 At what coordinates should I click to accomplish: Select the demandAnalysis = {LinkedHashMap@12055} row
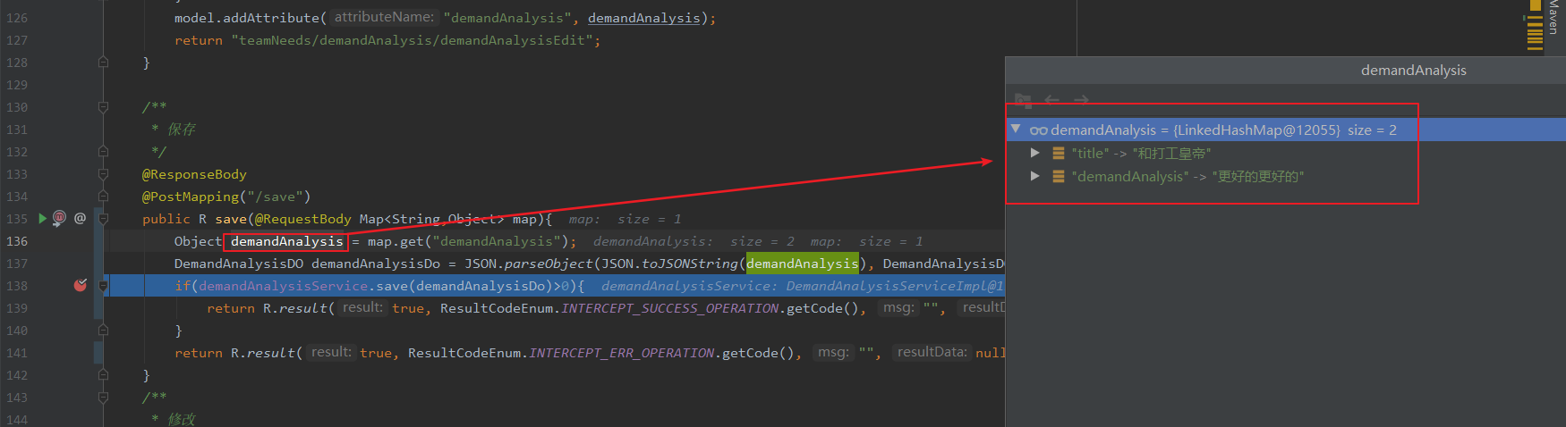(x=1286, y=130)
